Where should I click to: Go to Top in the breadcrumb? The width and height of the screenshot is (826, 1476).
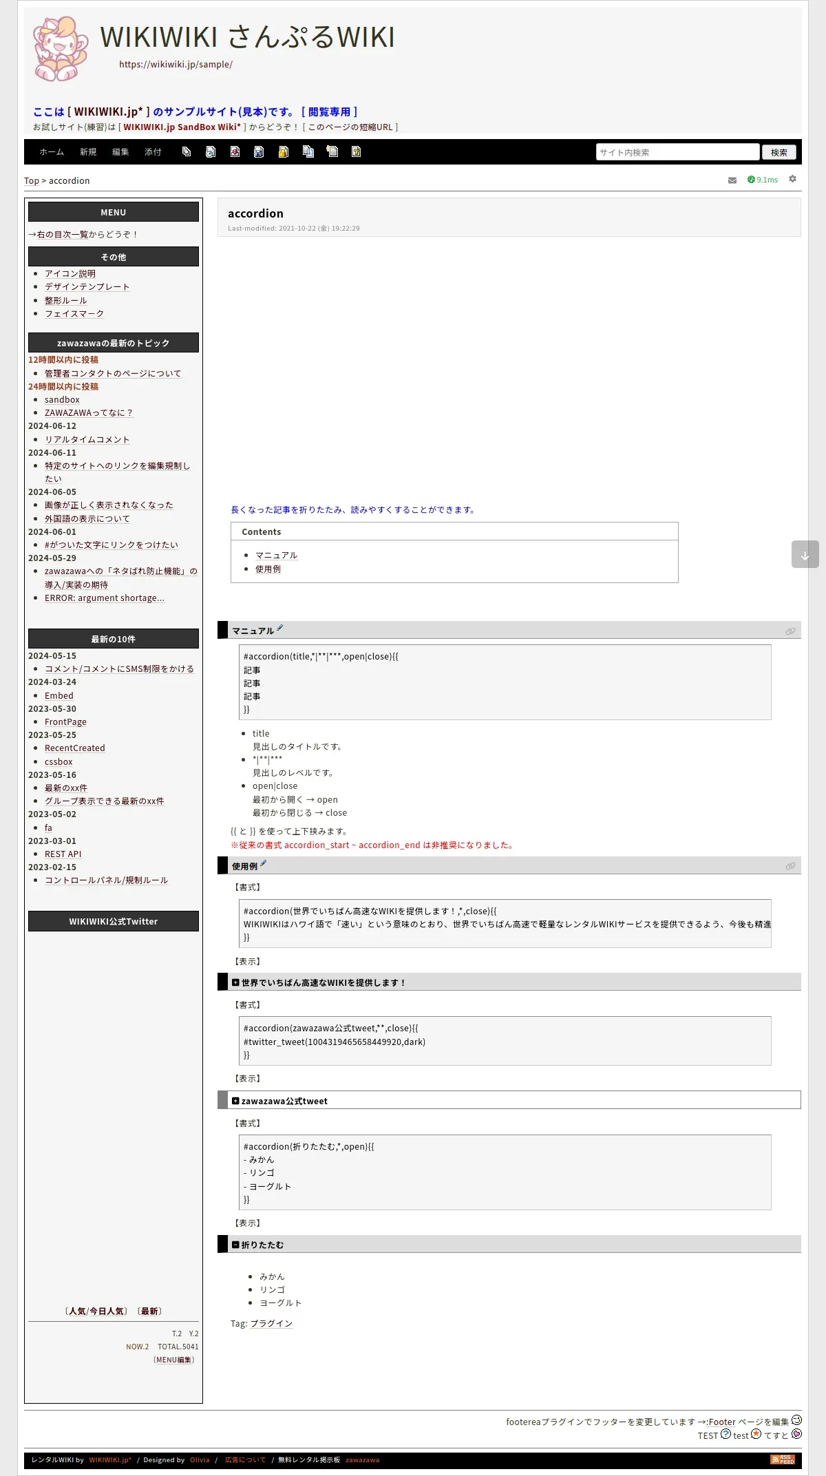[x=32, y=181]
